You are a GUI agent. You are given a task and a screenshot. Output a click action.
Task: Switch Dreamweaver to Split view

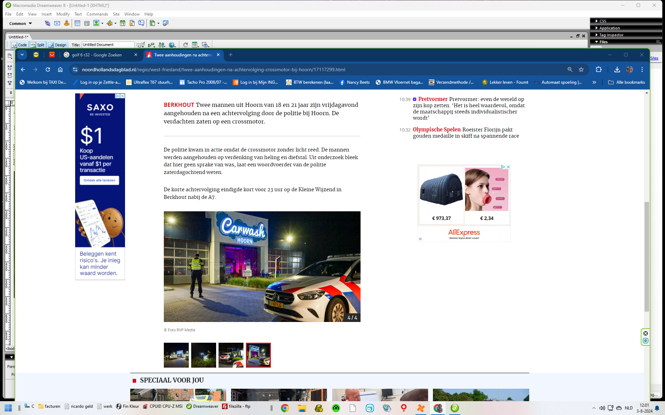[37, 45]
